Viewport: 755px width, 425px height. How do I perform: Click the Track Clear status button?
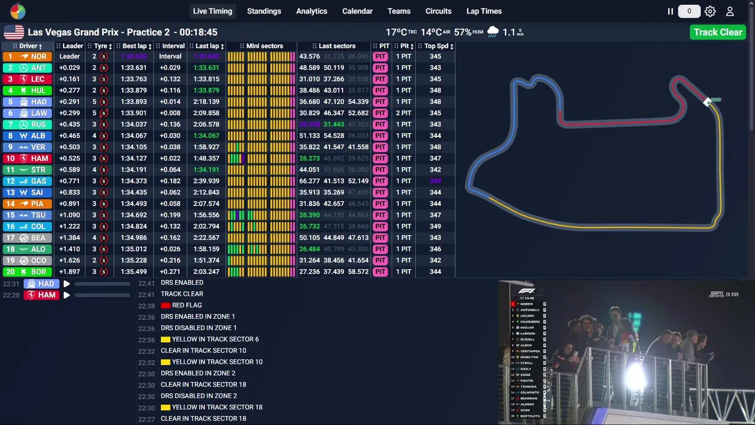718,32
